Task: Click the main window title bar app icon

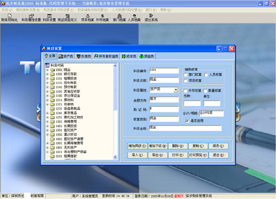Action: [3, 3]
